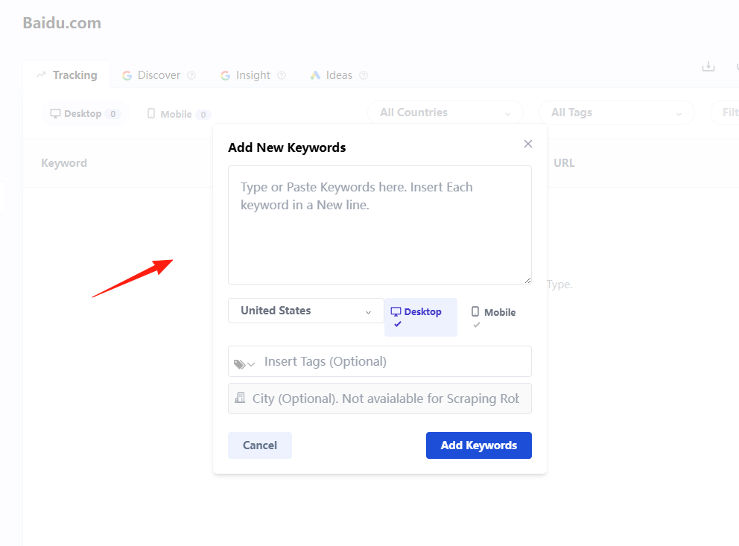Open the Insight tab

click(253, 75)
